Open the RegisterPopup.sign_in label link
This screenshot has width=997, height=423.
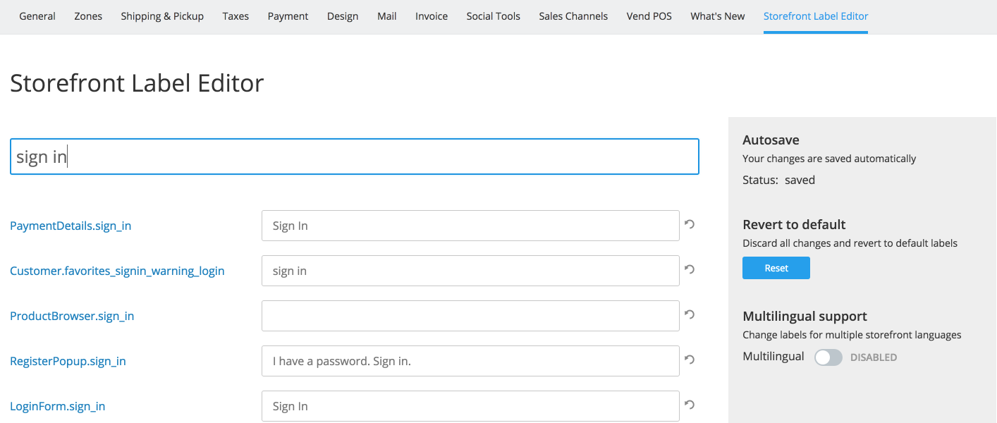68,361
